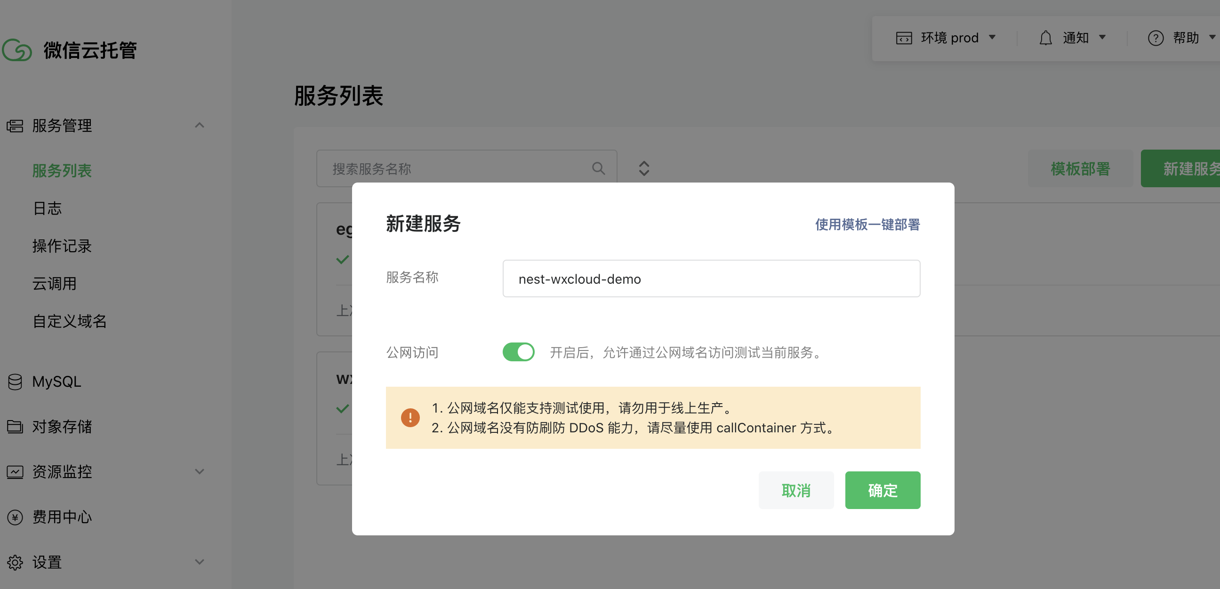This screenshot has height=589, width=1220.
Task: Click the 服务名称 input field
Action: [711, 279]
